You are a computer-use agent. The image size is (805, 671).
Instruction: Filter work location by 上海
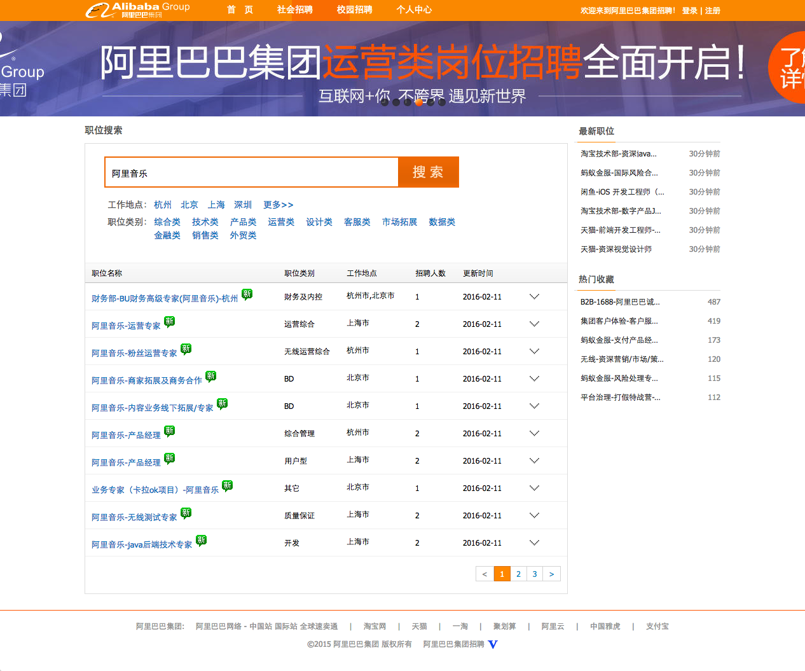coord(216,205)
